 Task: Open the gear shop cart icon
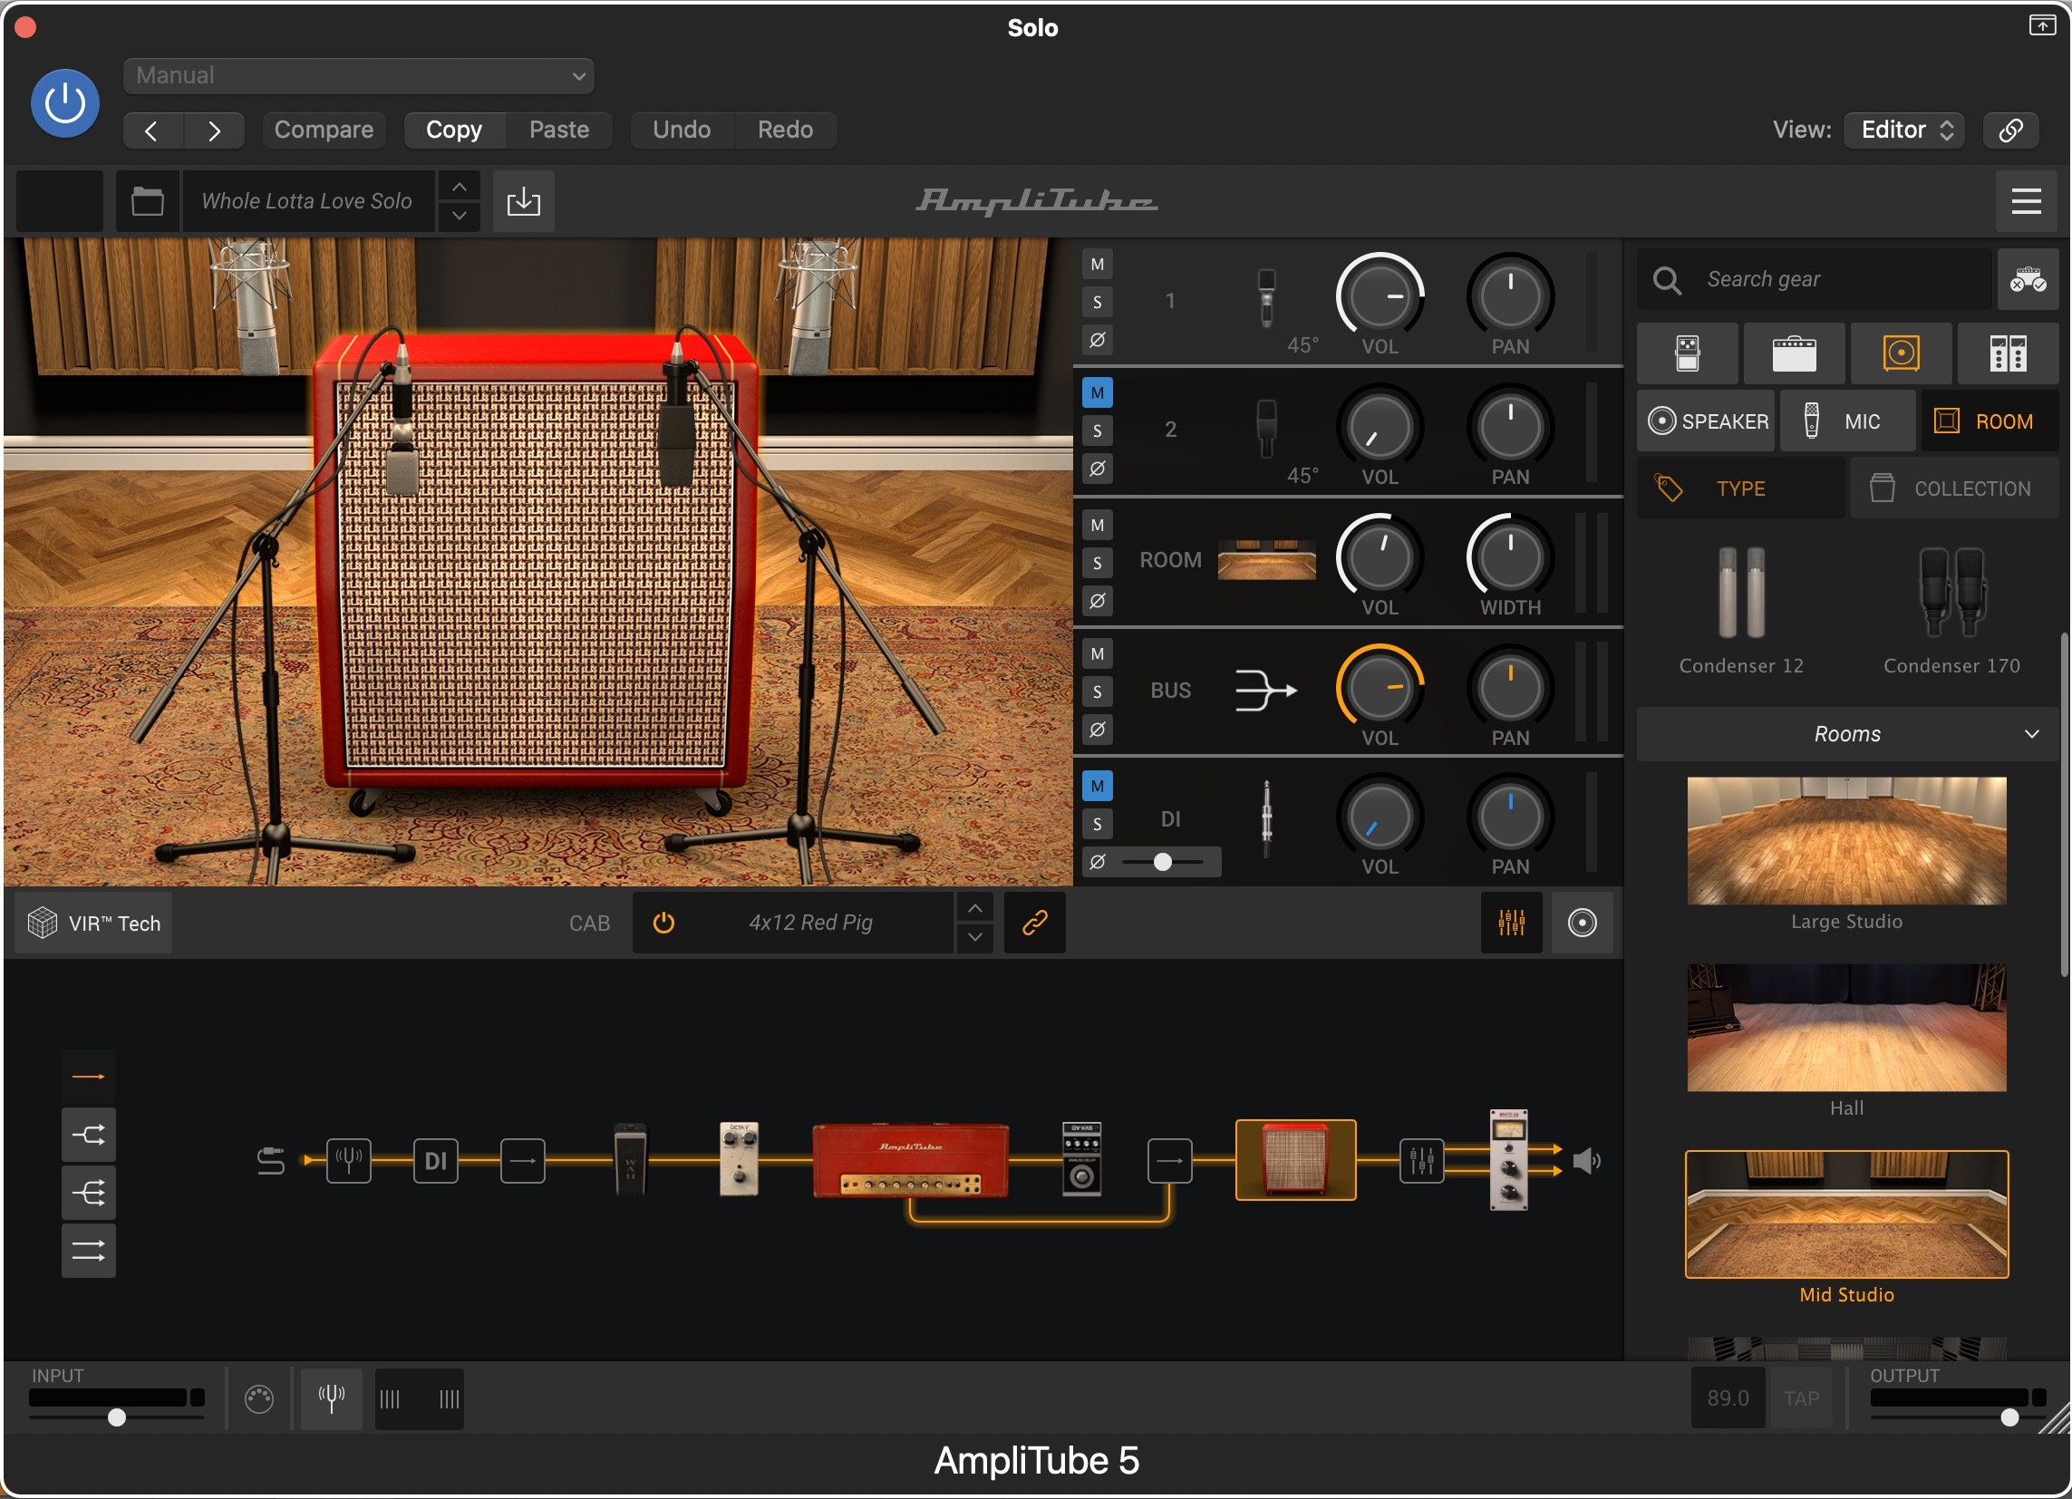click(2028, 279)
